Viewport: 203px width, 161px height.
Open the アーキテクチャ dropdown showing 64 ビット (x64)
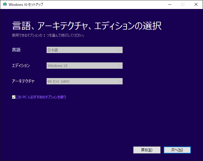click(x=84, y=81)
